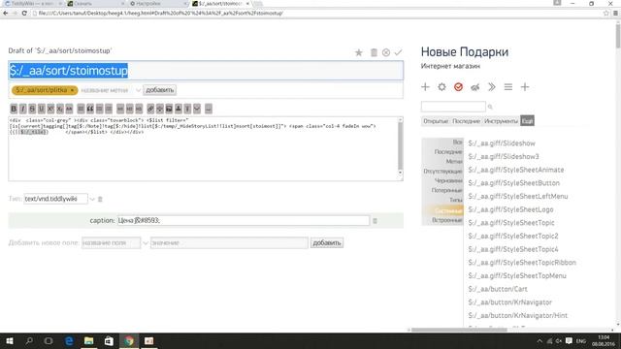
Task: Remove the $:/_aa/sort/plitka tag
Action: (x=72, y=90)
